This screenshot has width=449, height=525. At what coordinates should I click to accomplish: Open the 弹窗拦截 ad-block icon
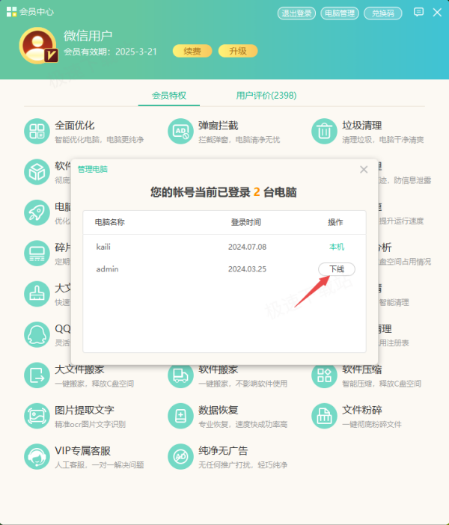(180, 132)
